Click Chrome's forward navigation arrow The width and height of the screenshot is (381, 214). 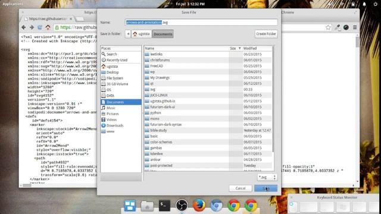point(32,27)
